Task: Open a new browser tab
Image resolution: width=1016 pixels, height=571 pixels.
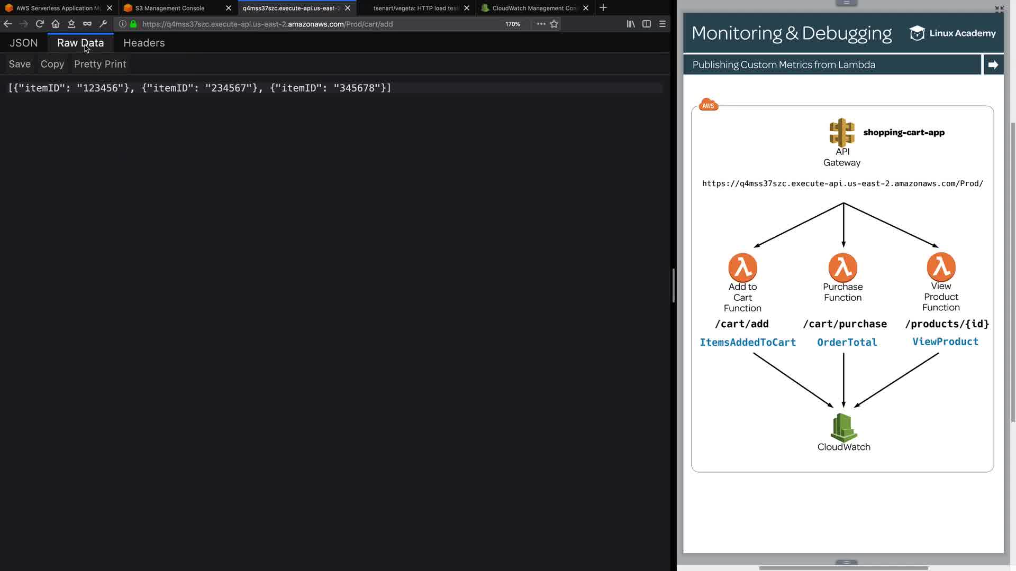Action: point(603,8)
